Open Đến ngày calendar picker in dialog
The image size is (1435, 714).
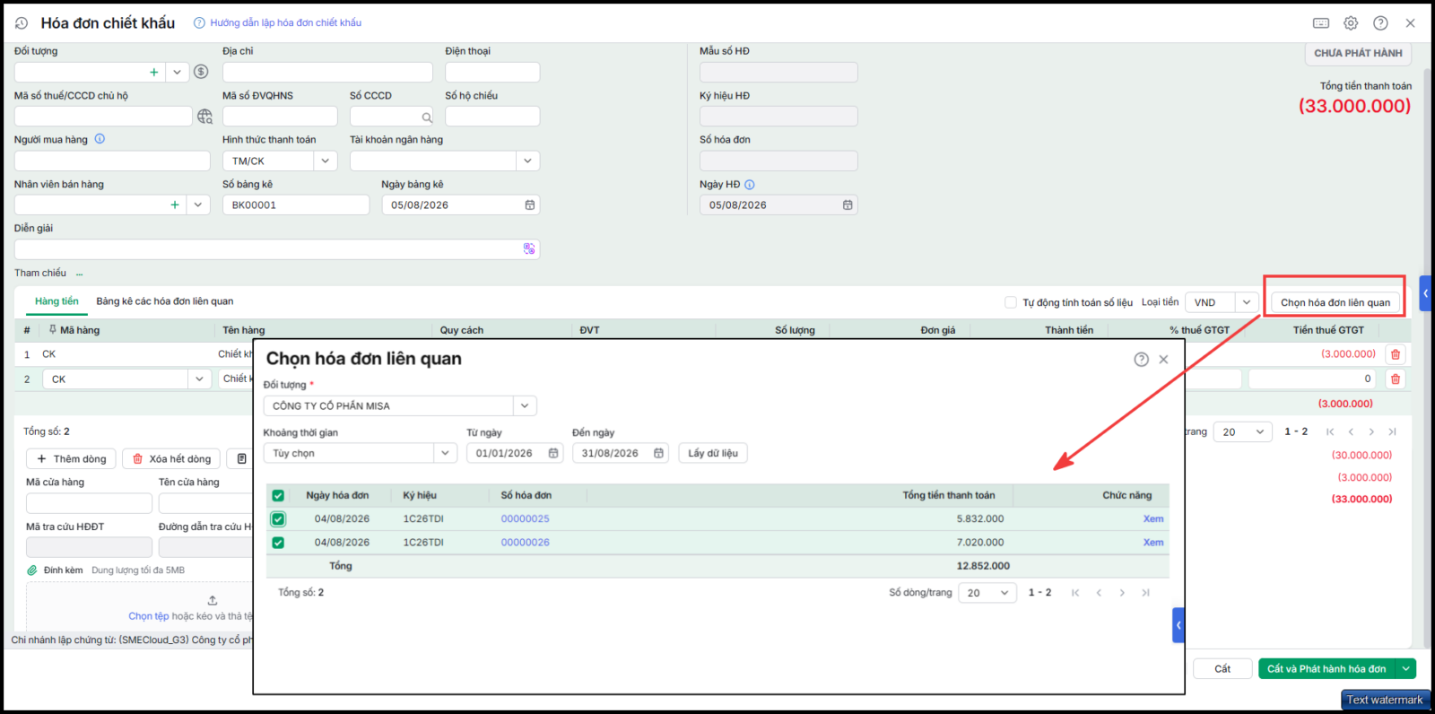[x=659, y=454]
